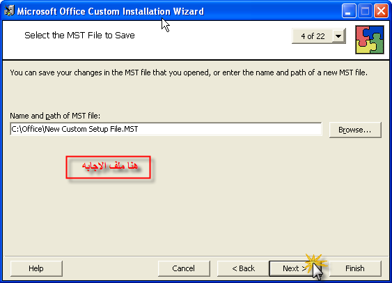This screenshot has width=392, height=283.
Task: Open Help for this wizard page
Action: (36, 268)
